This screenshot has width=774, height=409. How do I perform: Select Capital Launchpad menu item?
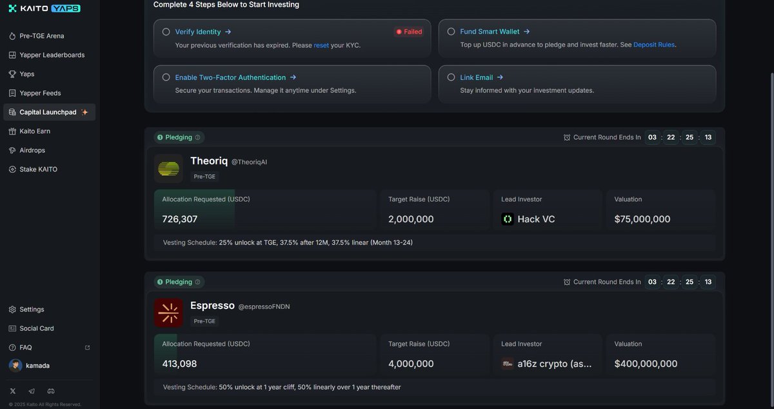pos(49,112)
